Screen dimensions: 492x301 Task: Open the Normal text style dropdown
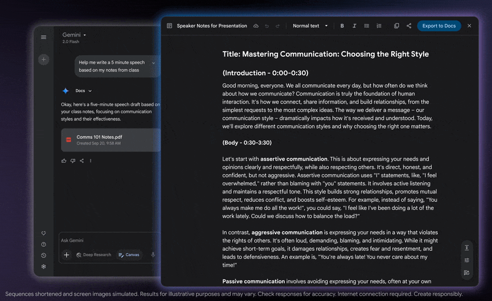pos(310,26)
